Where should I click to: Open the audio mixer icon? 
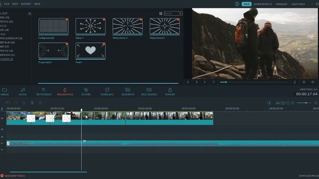[277, 103]
